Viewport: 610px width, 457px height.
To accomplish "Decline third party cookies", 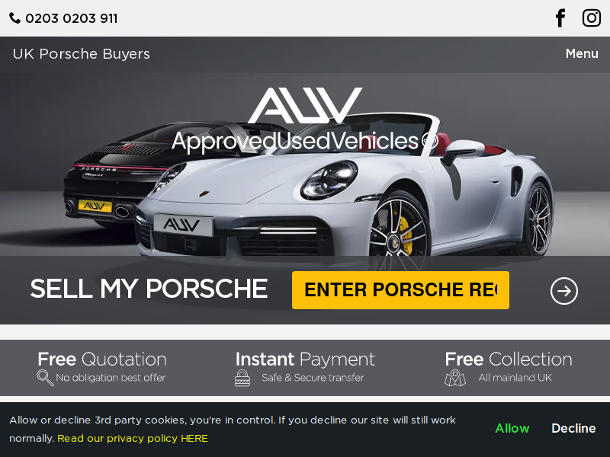I will point(573,428).
